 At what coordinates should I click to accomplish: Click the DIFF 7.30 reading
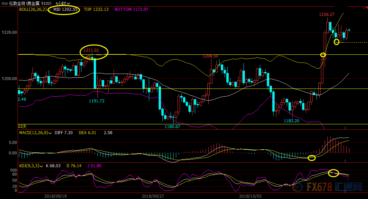(x=64, y=133)
